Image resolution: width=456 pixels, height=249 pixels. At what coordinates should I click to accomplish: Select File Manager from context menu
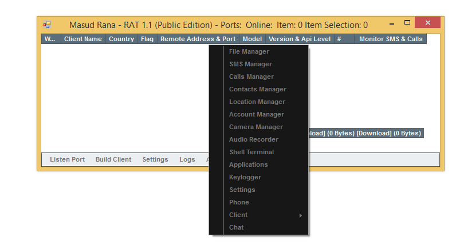(x=249, y=51)
